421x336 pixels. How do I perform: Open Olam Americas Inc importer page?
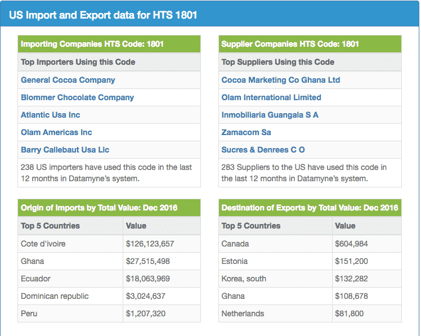coord(56,132)
